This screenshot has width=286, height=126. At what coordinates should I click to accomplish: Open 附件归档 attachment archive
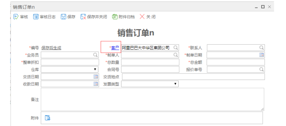pyautogui.click(x=115, y=17)
